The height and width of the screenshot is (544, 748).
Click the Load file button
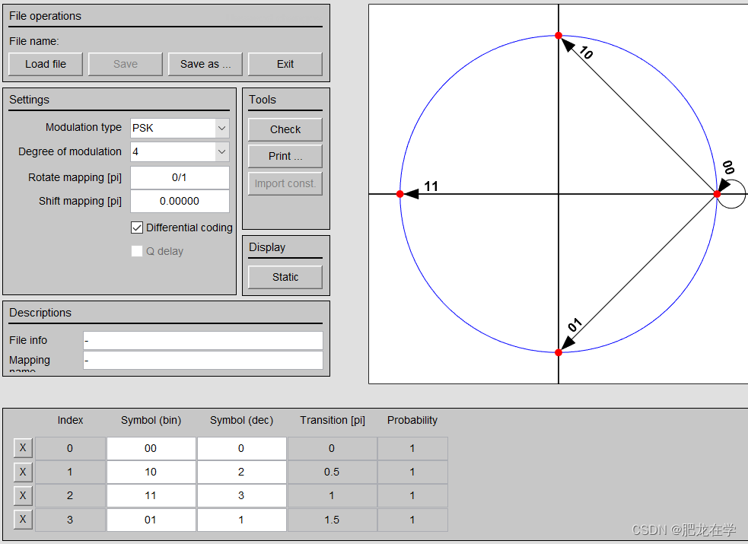[46, 64]
